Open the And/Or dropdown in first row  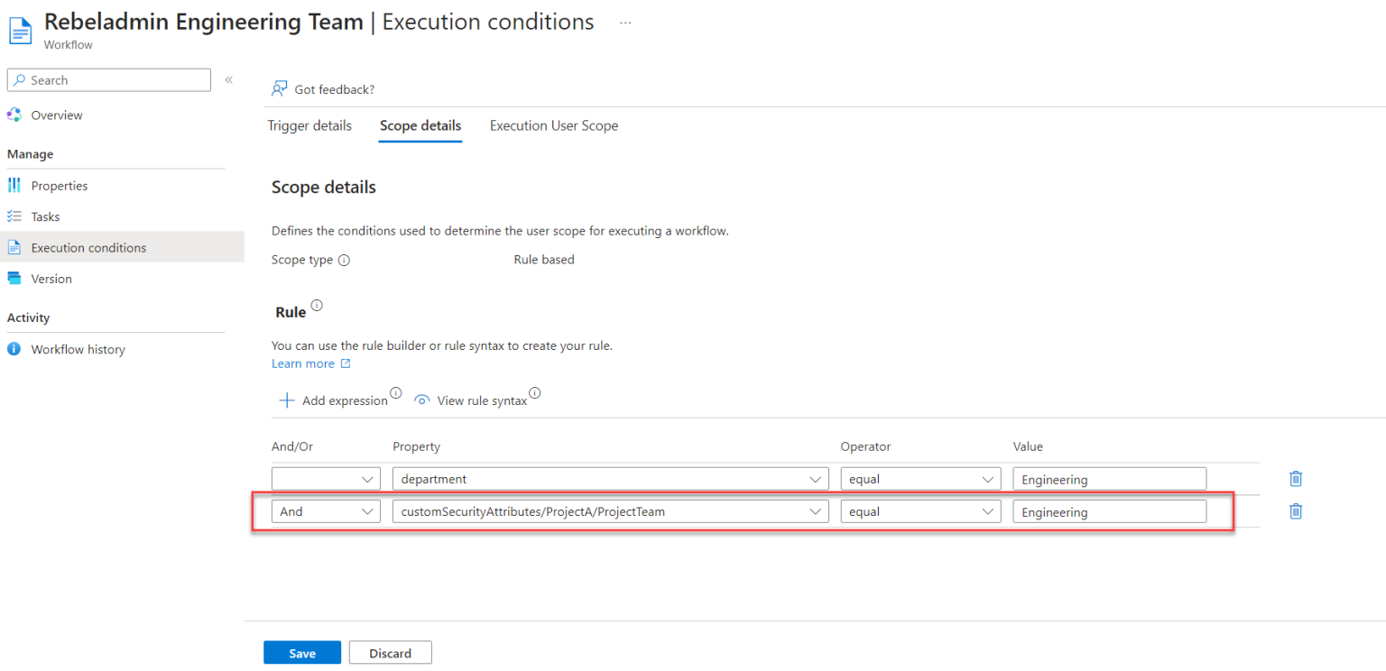[x=326, y=479]
